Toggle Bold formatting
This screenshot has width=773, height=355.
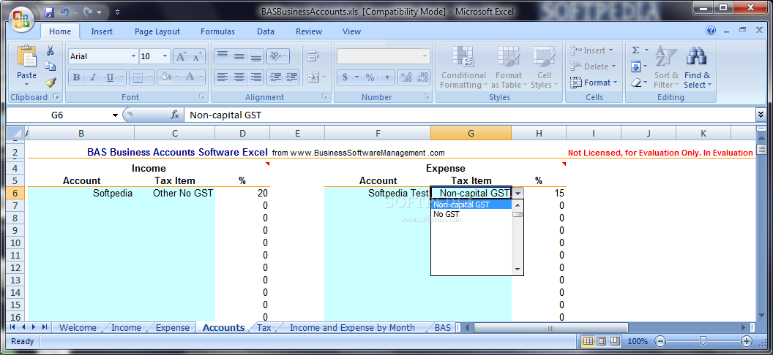(76, 77)
